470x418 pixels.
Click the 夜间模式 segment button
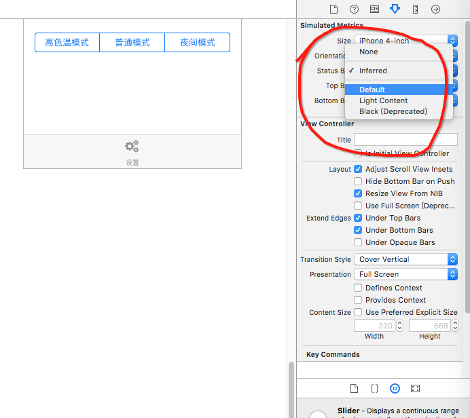point(197,42)
